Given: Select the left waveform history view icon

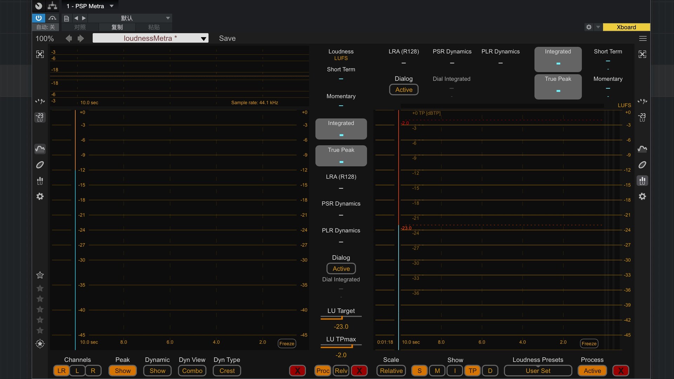Looking at the screenshot, I should click(x=40, y=149).
